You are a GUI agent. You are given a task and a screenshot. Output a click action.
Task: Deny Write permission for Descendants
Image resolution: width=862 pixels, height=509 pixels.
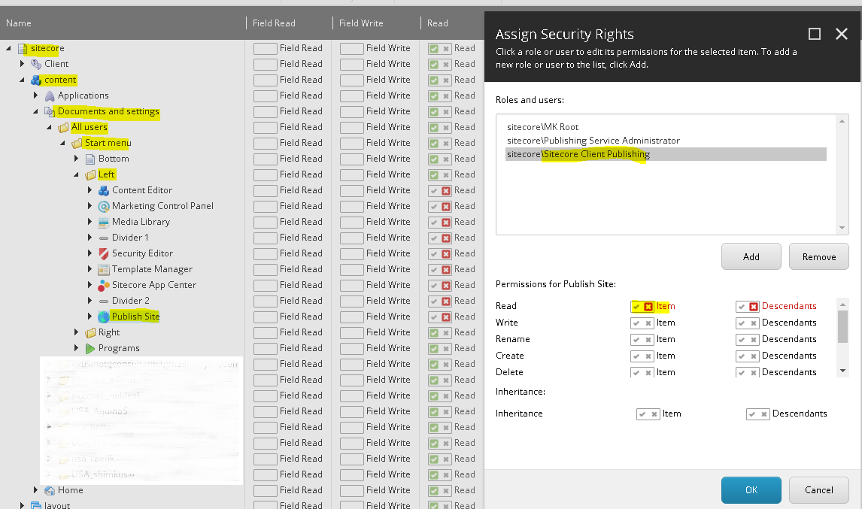(754, 323)
